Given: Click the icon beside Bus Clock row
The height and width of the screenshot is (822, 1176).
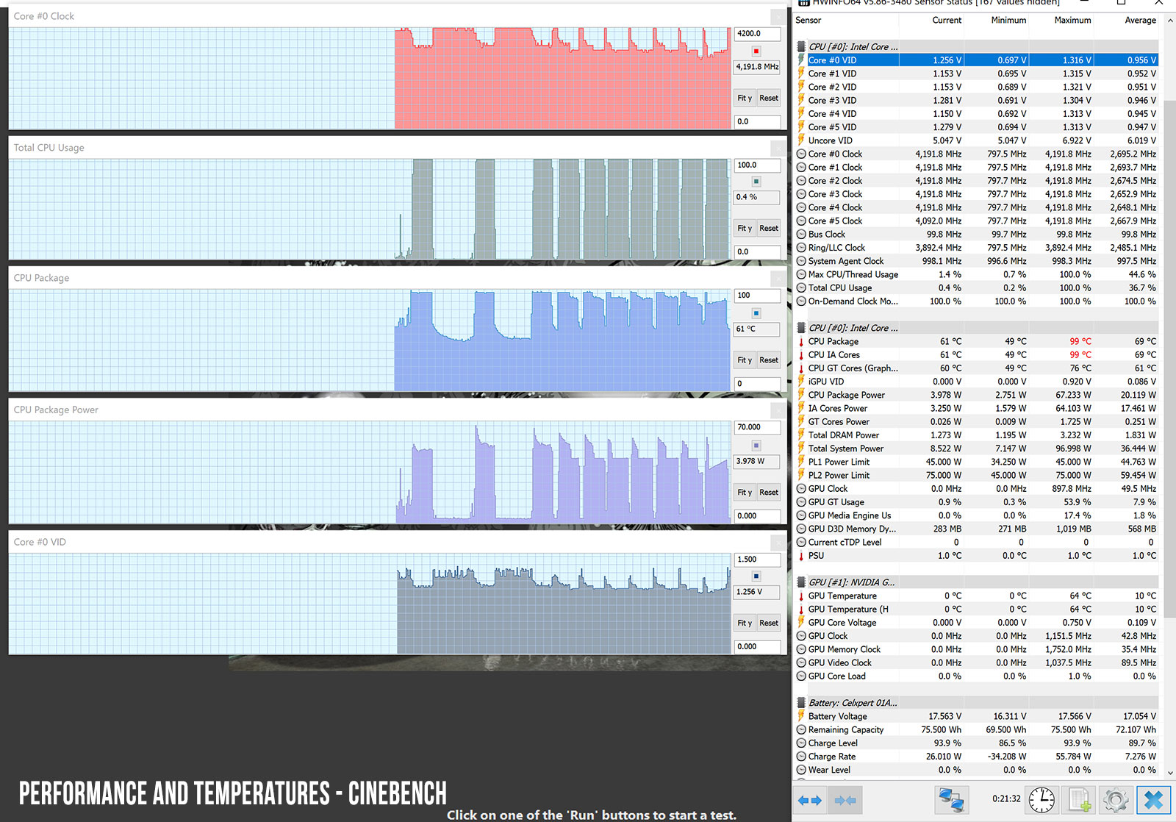Looking at the screenshot, I should point(801,235).
